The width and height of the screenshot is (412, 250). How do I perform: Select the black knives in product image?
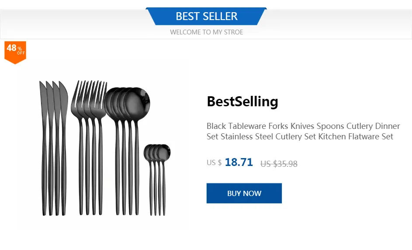(x=54, y=149)
